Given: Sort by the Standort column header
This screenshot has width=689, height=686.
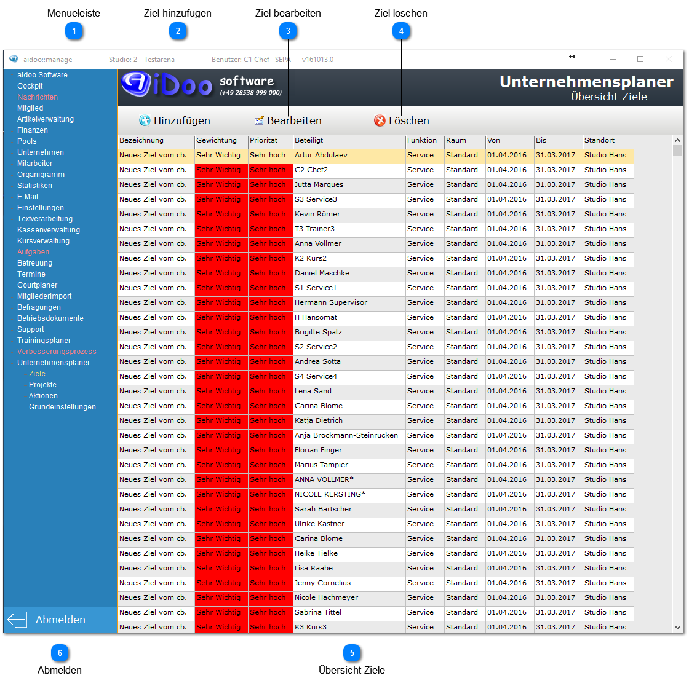Looking at the screenshot, I should (x=608, y=141).
